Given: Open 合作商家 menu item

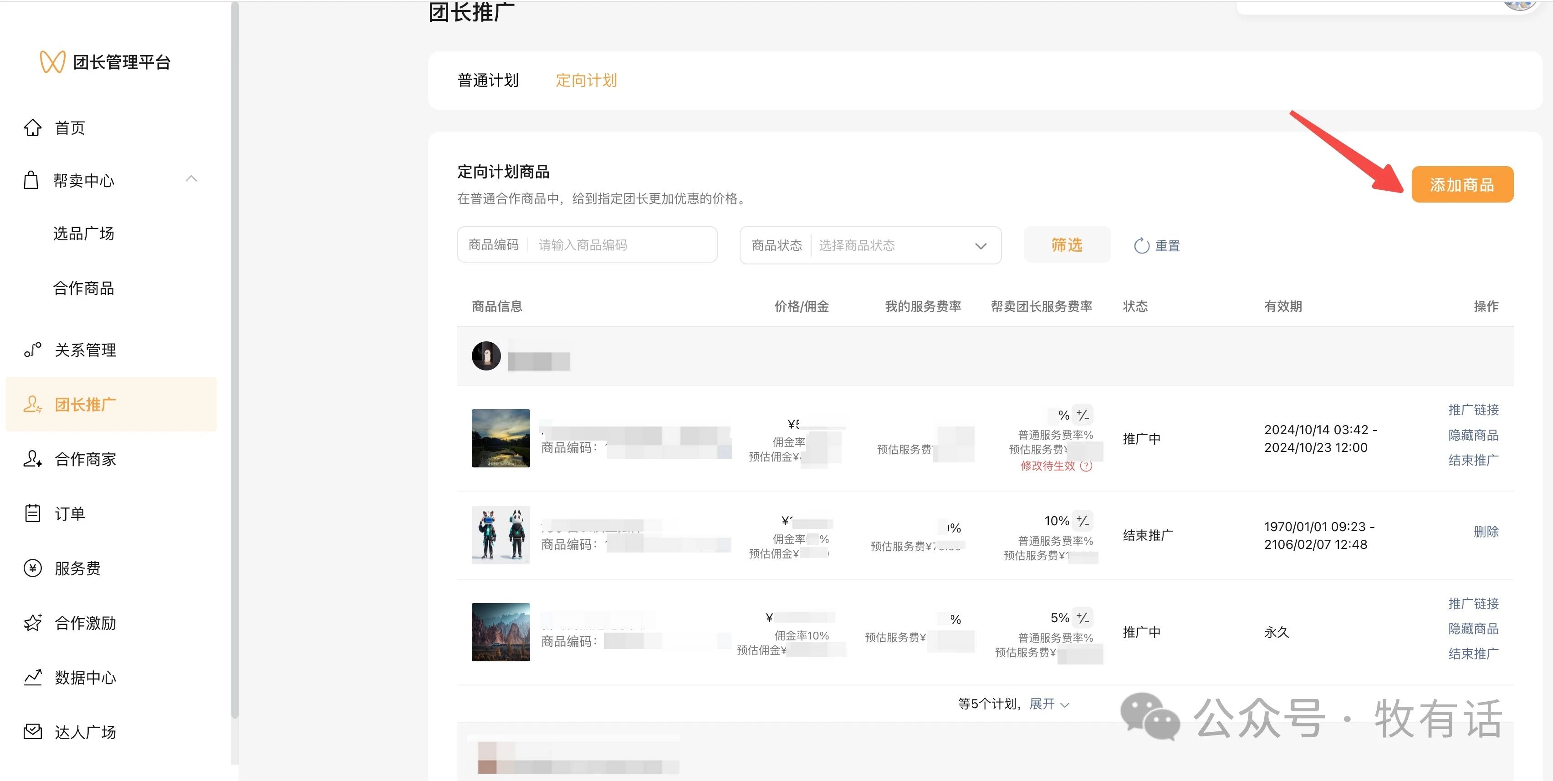Looking at the screenshot, I should coord(86,459).
